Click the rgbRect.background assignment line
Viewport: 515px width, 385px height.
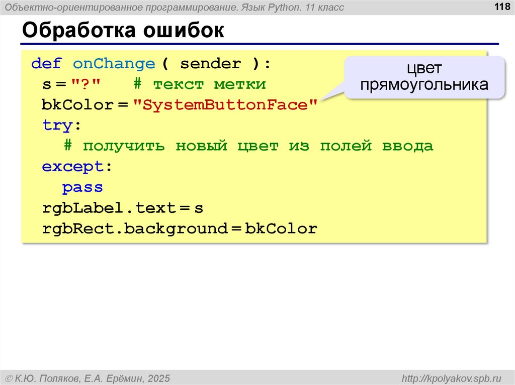pyautogui.click(x=180, y=229)
